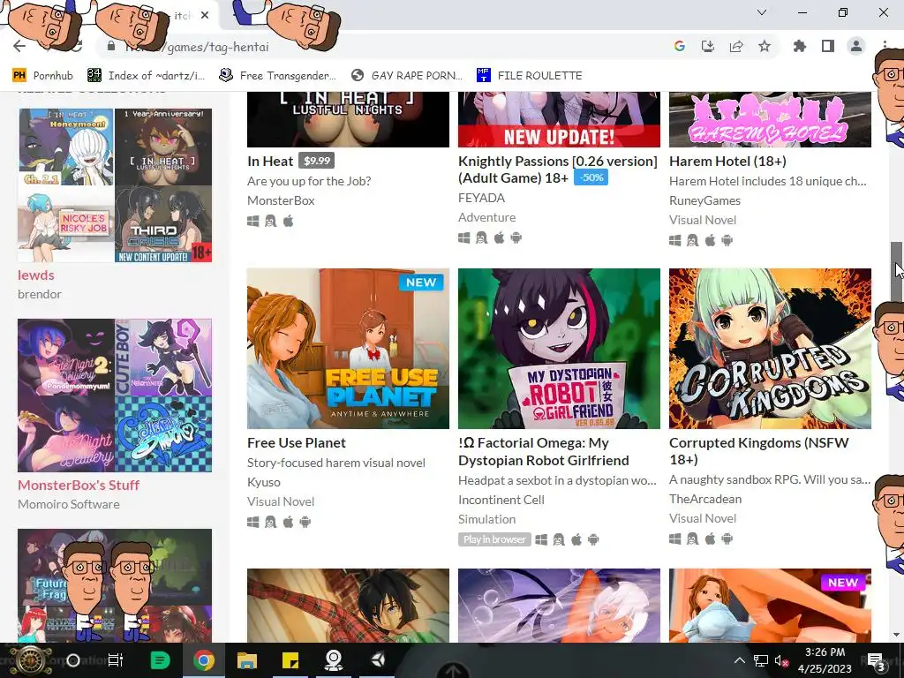The width and height of the screenshot is (904, 678).
Task: Open the Knightly Passions title link
Action: click(x=558, y=169)
